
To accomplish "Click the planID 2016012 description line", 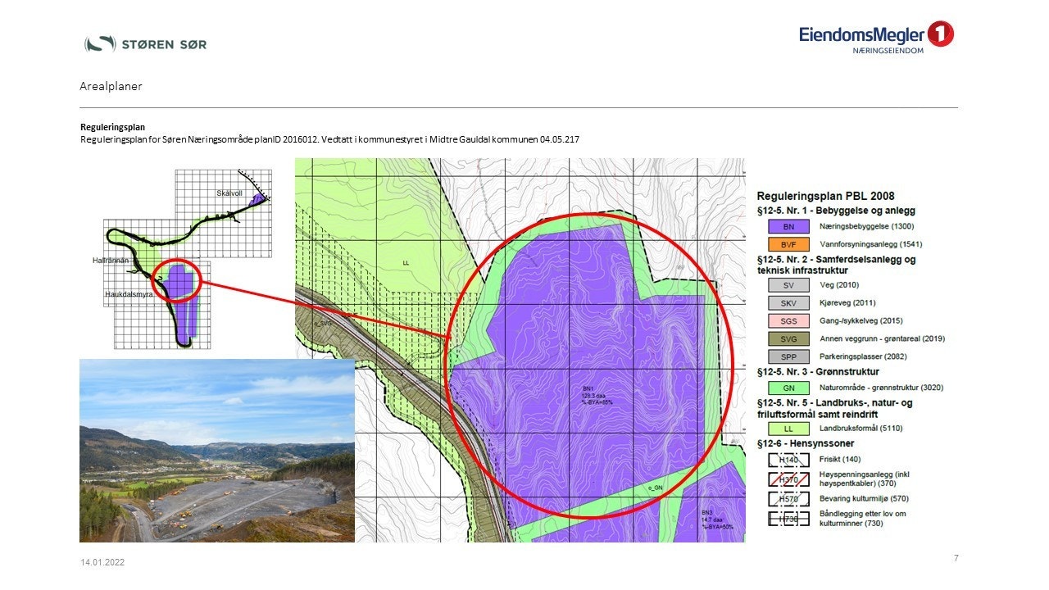I will pos(329,139).
